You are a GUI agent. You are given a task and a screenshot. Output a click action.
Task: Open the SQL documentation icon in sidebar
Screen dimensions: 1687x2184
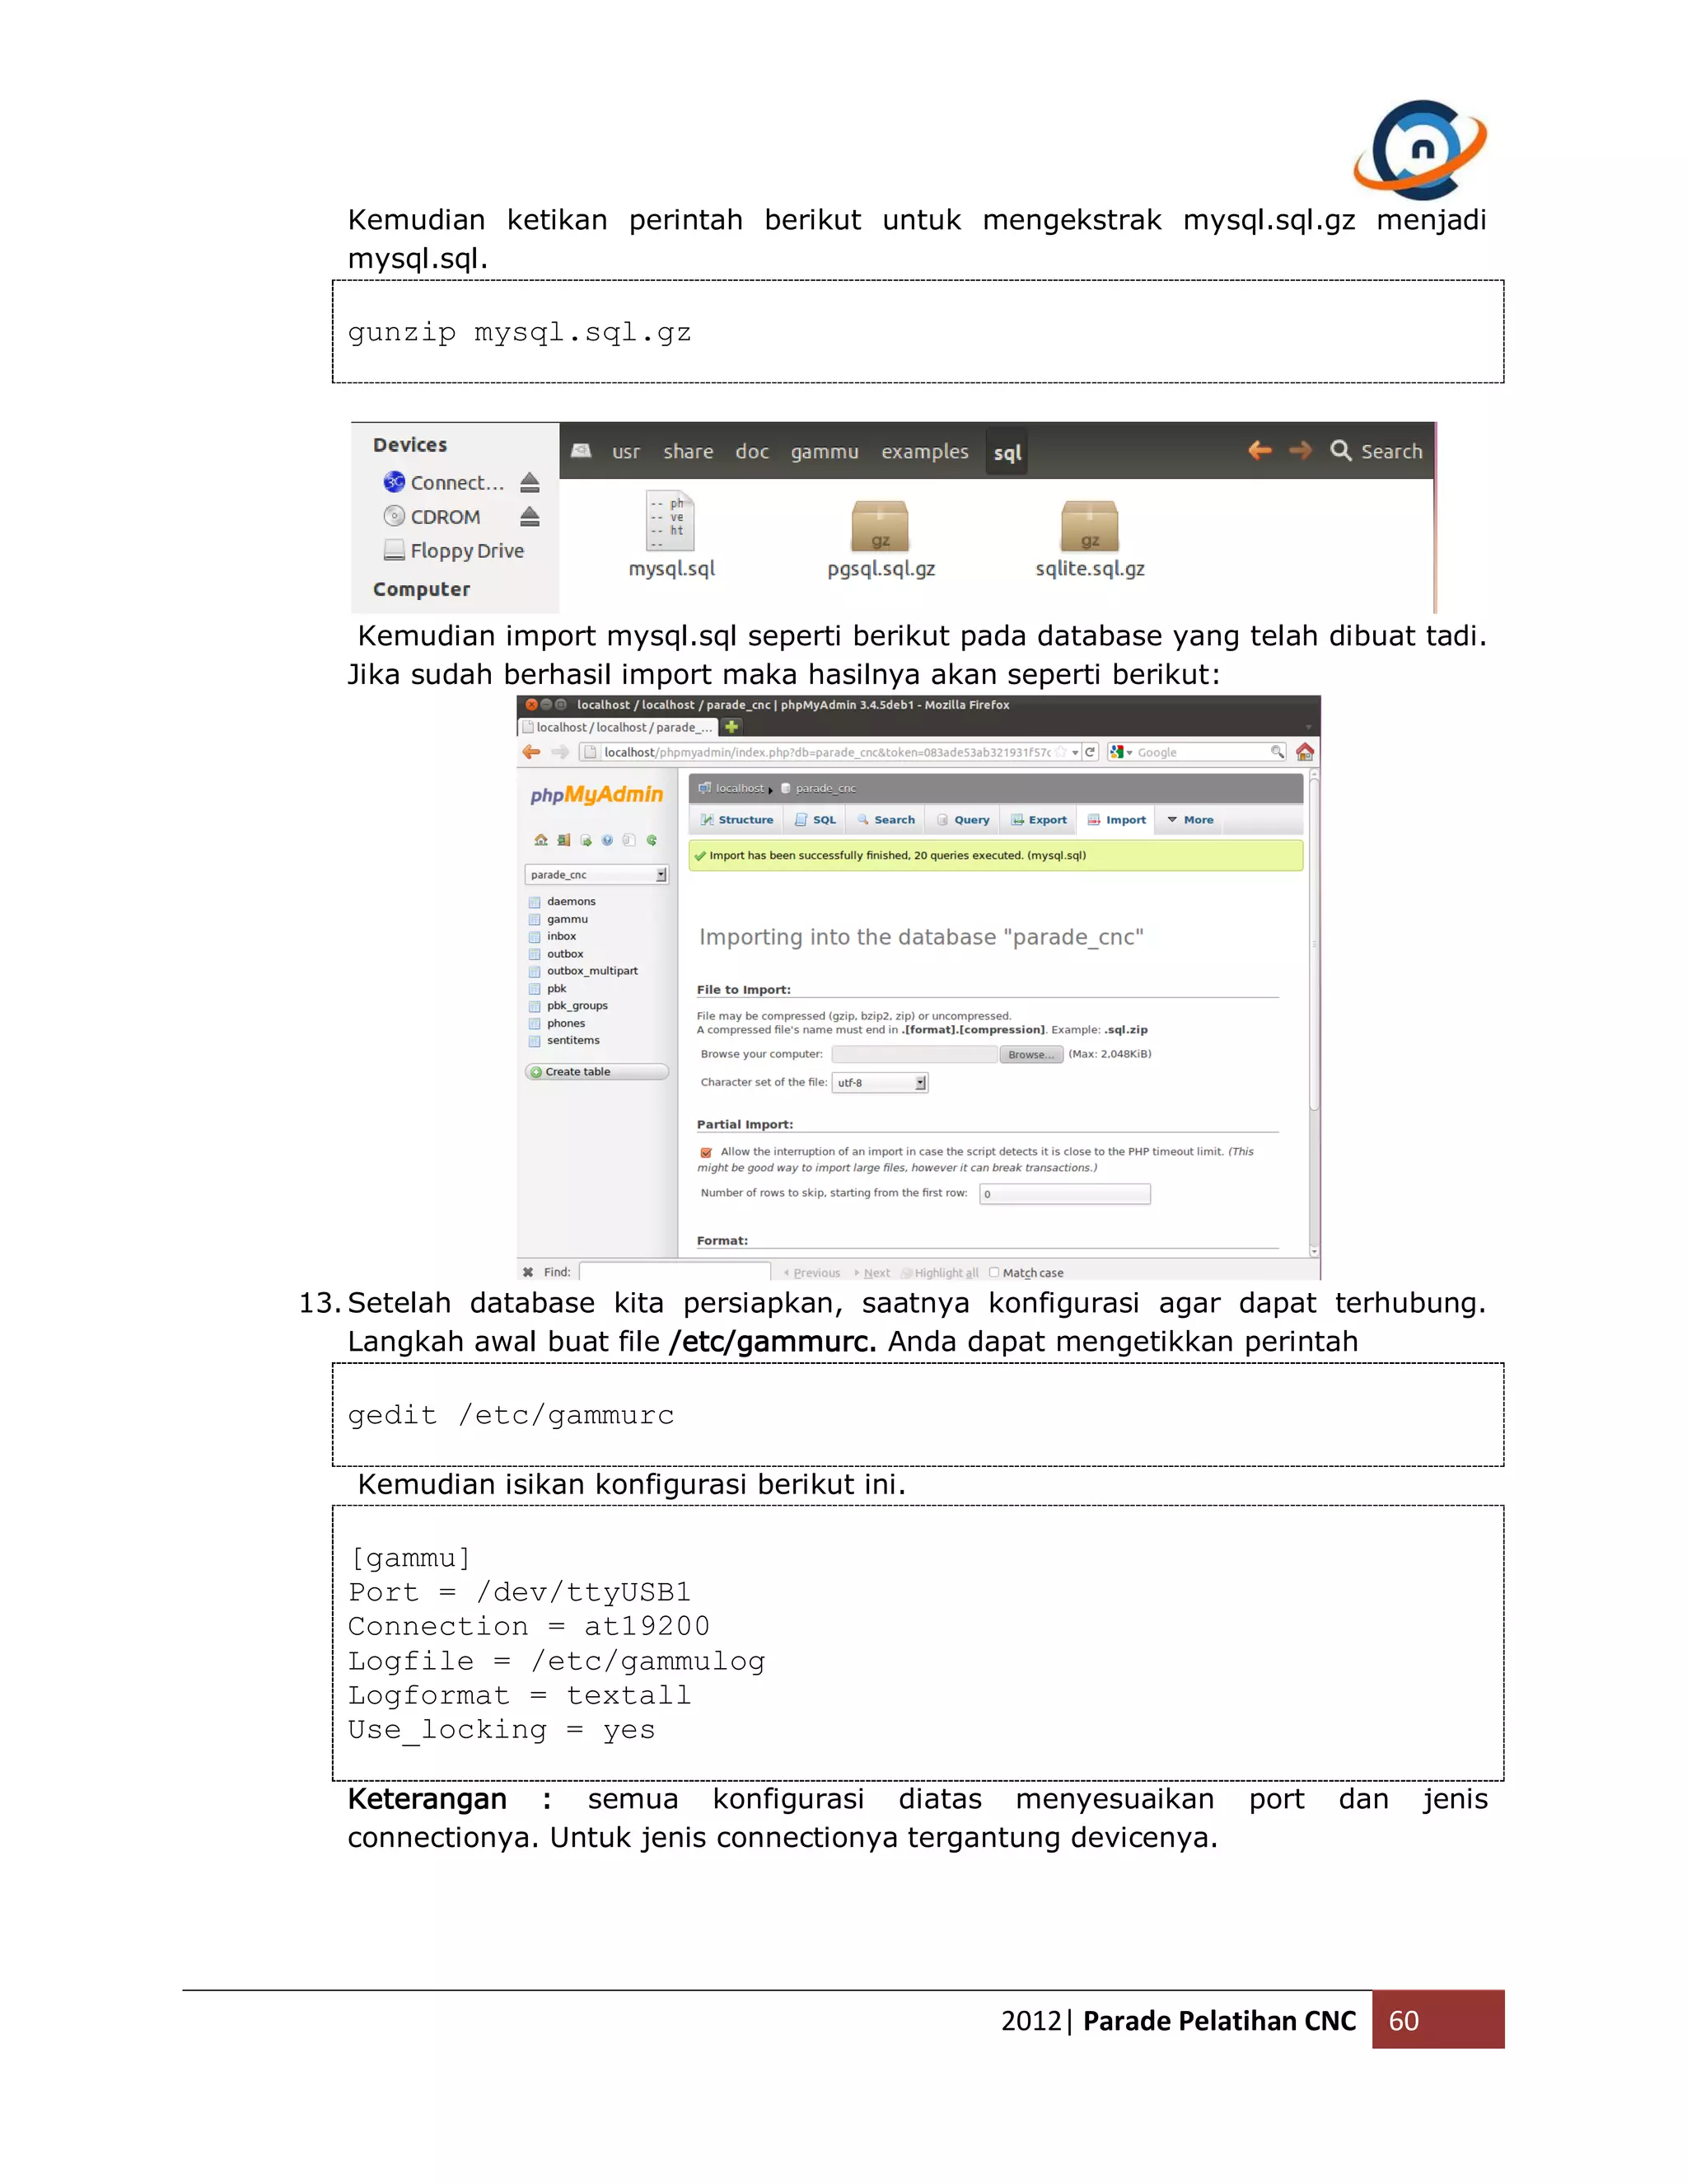(x=629, y=840)
